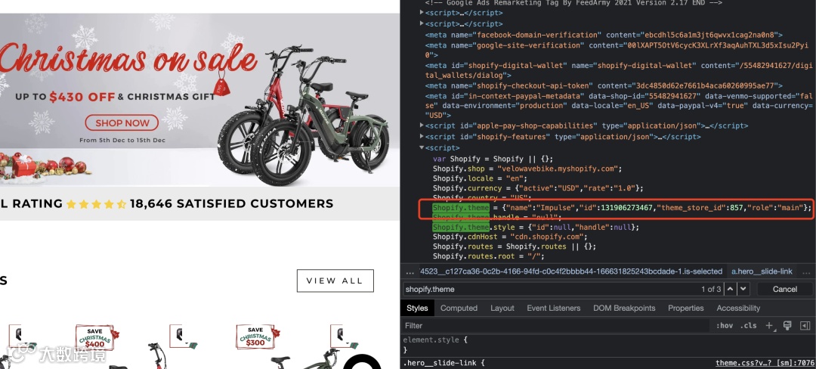This screenshot has height=369, width=816.
Task: Switch to the Styles tab
Action: [x=417, y=308]
